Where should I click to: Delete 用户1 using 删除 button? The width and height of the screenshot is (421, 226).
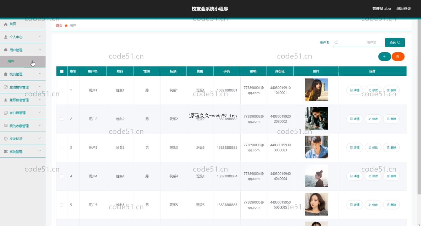(391, 90)
